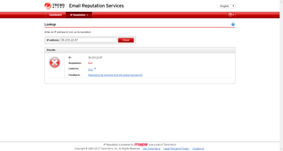Open the Contact Us link

point(198,149)
